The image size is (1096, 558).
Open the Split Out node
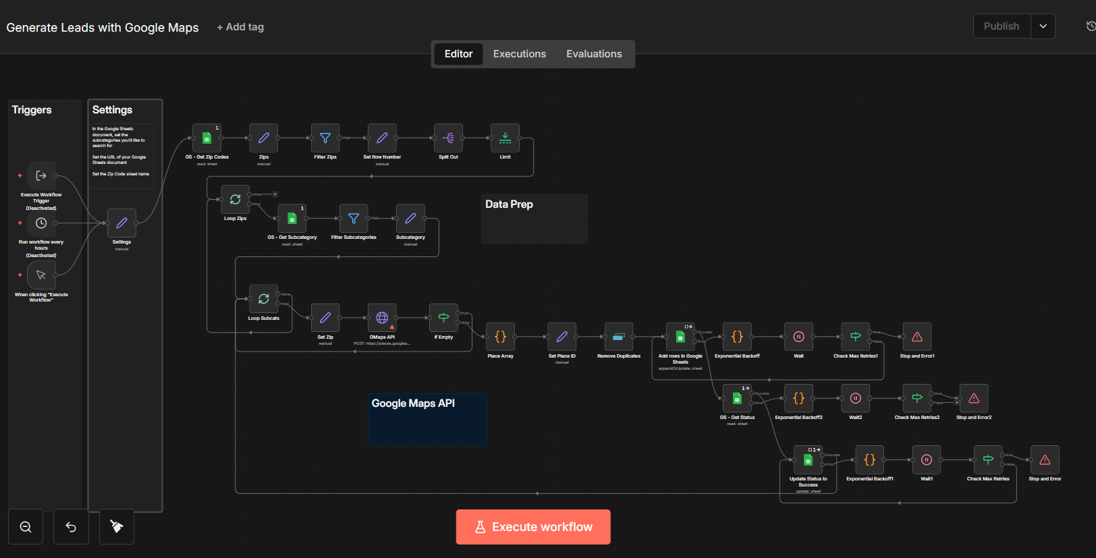[x=448, y=138]
